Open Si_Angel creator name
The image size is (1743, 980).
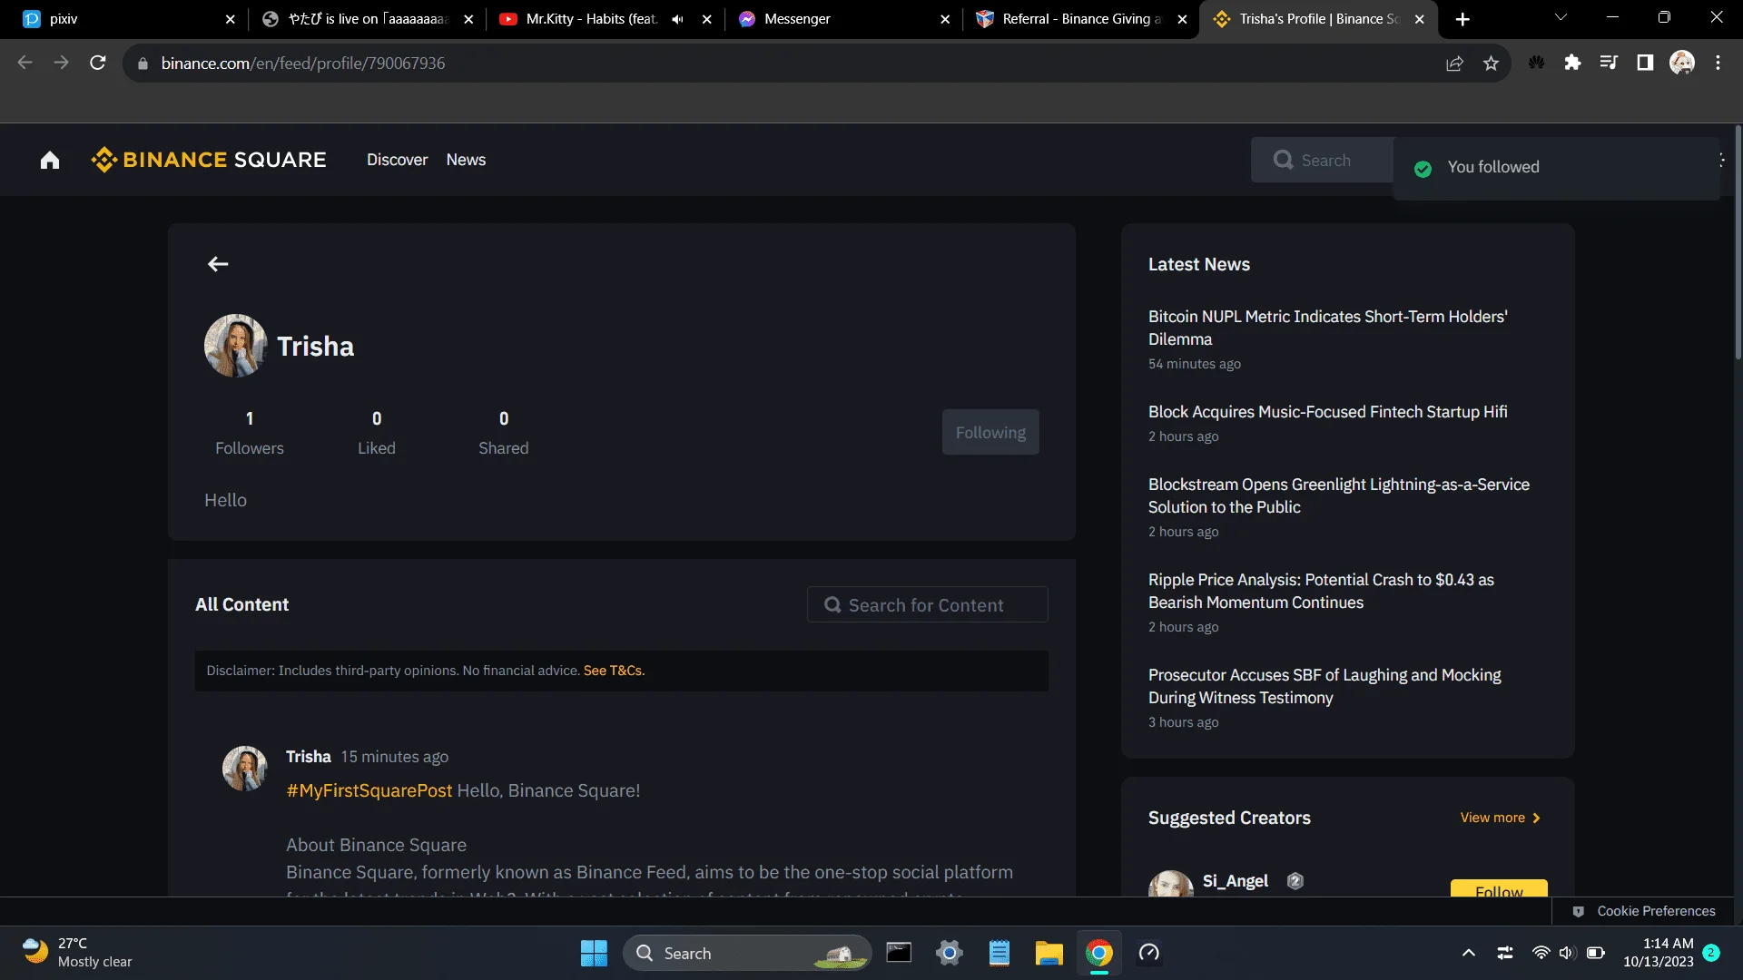(1235, 881)
